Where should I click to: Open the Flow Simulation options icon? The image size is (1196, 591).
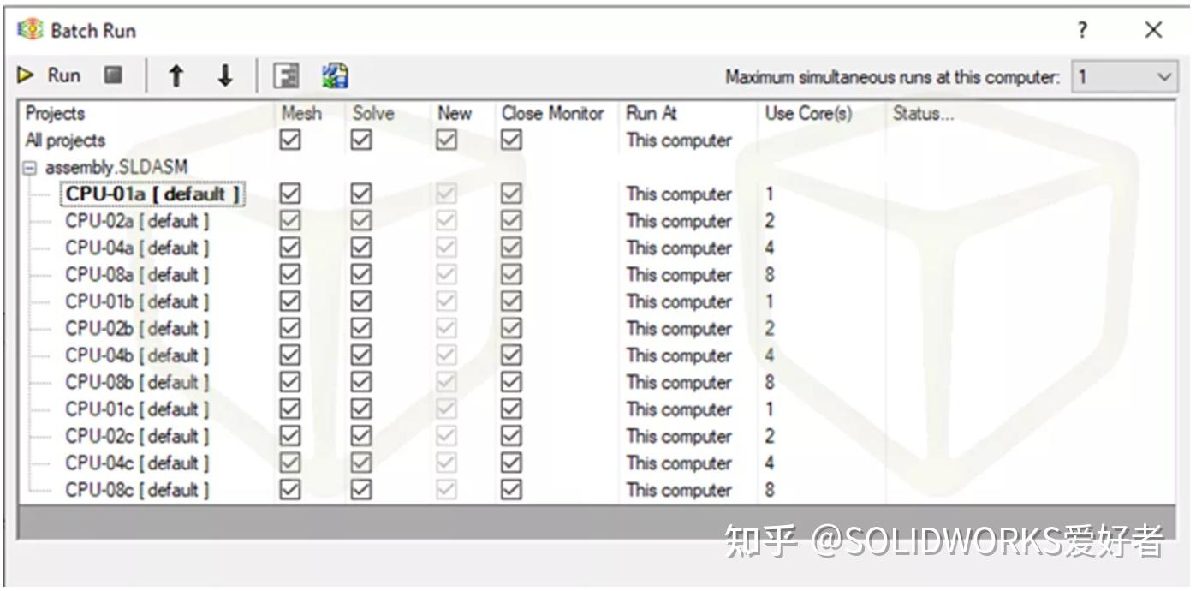(x=286, y=75)
